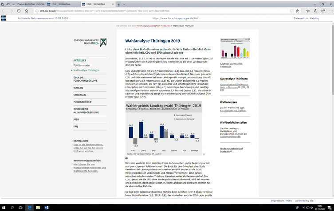Click the volume icon in system tray

click(312, 208)
